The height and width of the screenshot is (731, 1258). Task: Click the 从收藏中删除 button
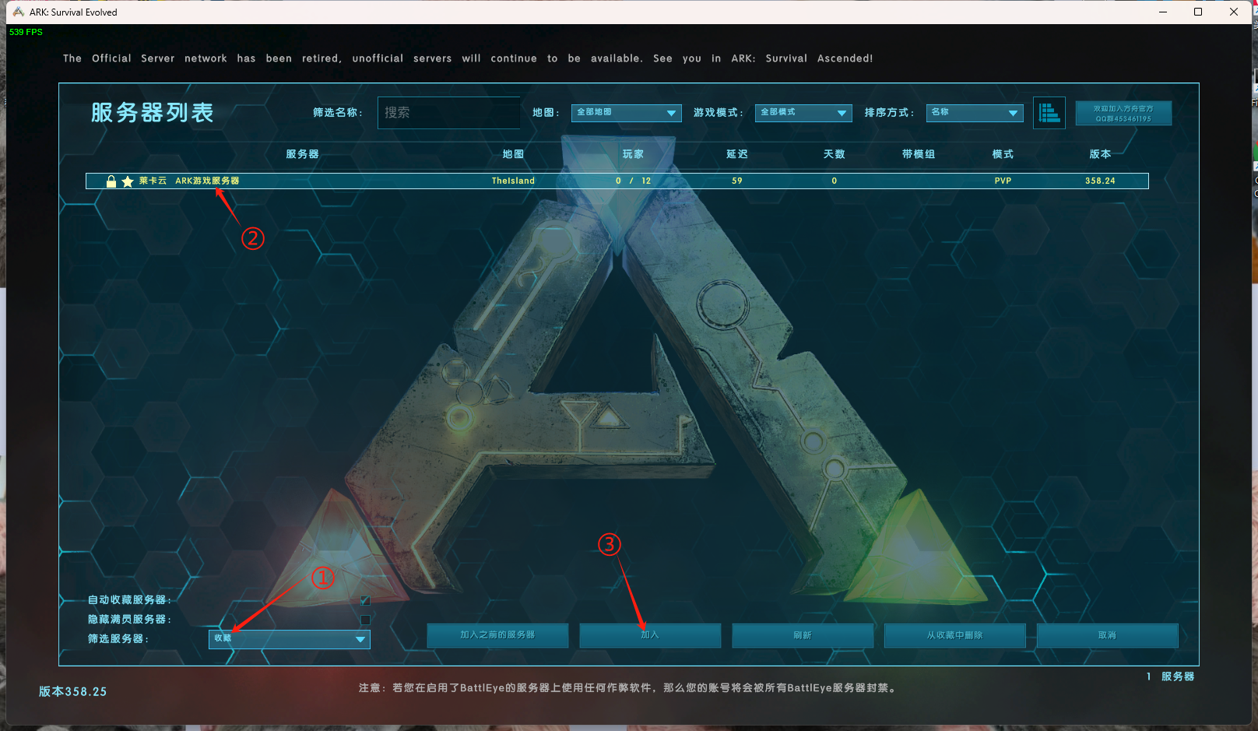[955, 635]
